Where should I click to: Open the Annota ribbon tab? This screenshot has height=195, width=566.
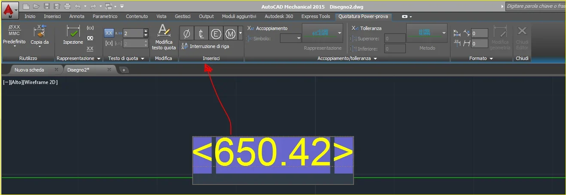tap(77, 16)
